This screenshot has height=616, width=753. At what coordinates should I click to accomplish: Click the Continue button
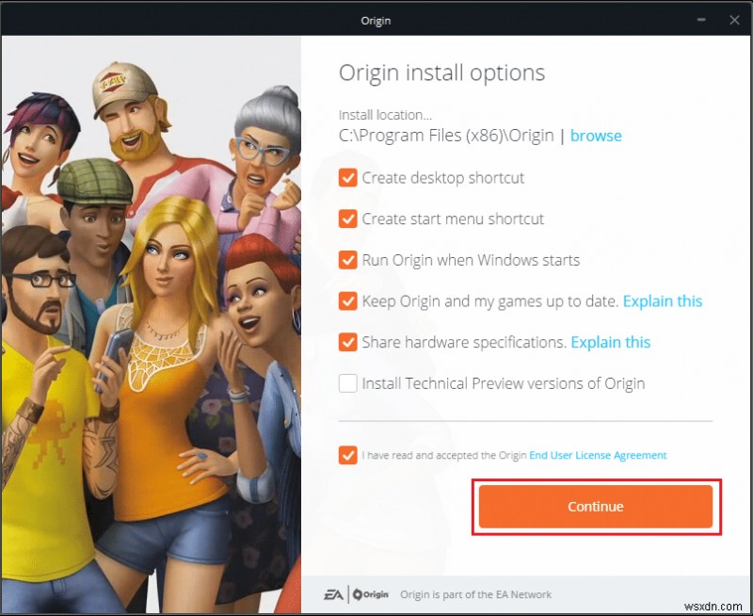[595, 506]
